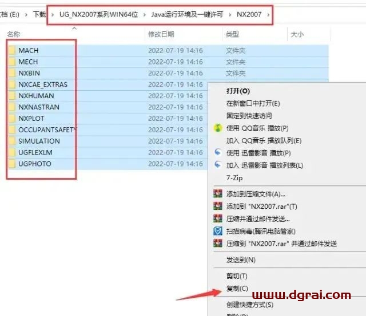This screenshot has width=366, height=316.
Task: Select the UGPHOTO folder name
Action: (x=35, y=164)
